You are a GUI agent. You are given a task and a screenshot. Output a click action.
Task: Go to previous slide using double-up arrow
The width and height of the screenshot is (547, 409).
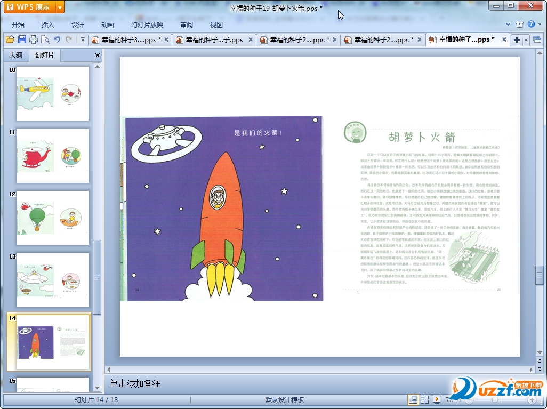click(x=540, y=361)
